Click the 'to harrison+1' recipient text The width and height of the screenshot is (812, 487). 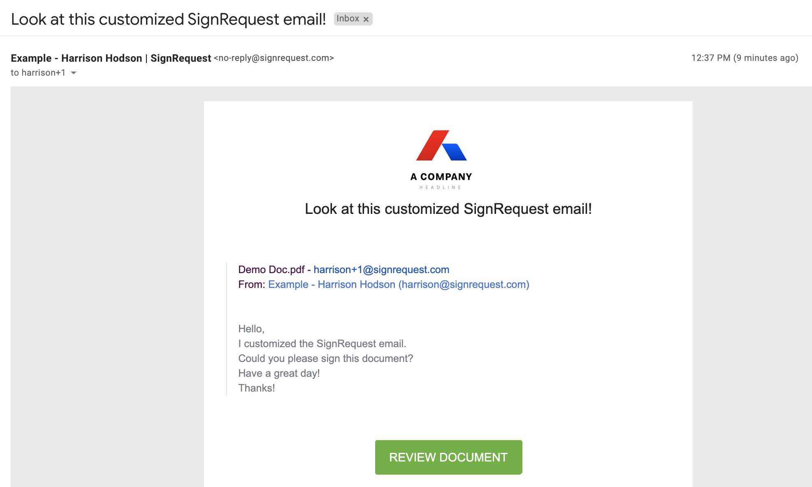(38, 73)
